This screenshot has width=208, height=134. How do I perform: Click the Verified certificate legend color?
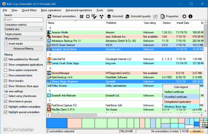(x=181, y=92)
